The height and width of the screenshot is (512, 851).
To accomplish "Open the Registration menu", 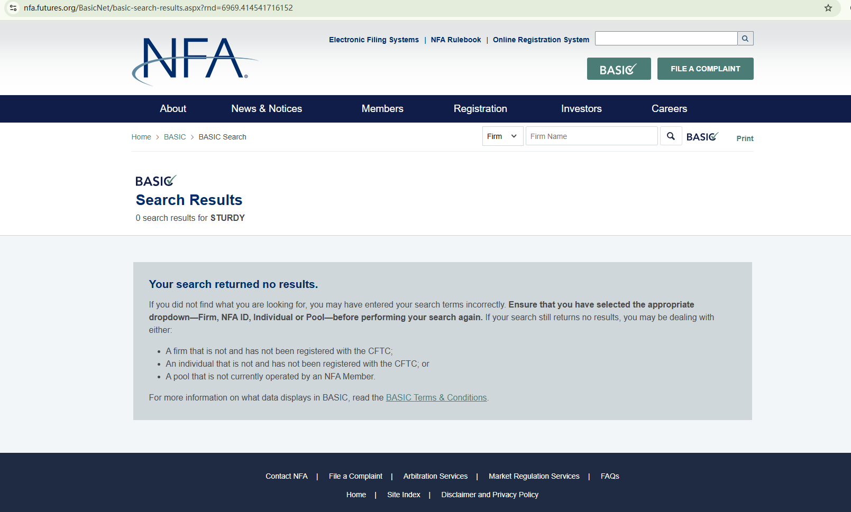I will point(480,109).
